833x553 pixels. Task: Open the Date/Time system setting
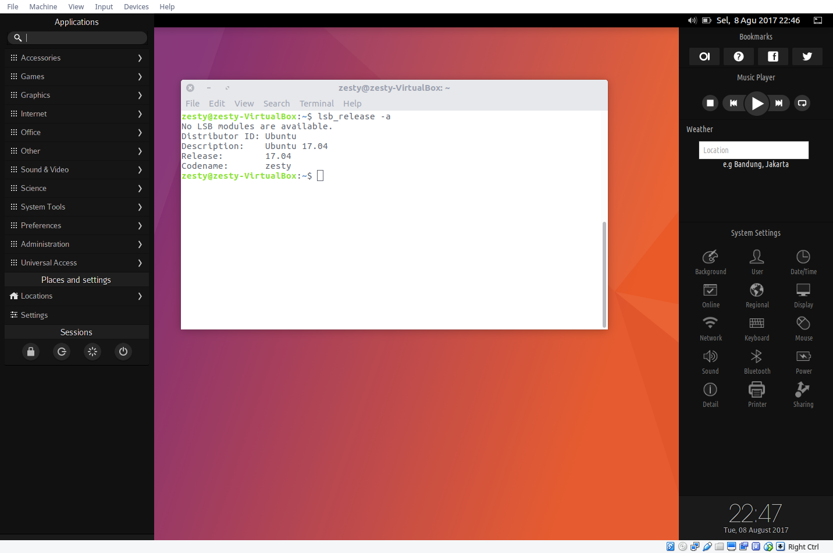click(803, 262)
